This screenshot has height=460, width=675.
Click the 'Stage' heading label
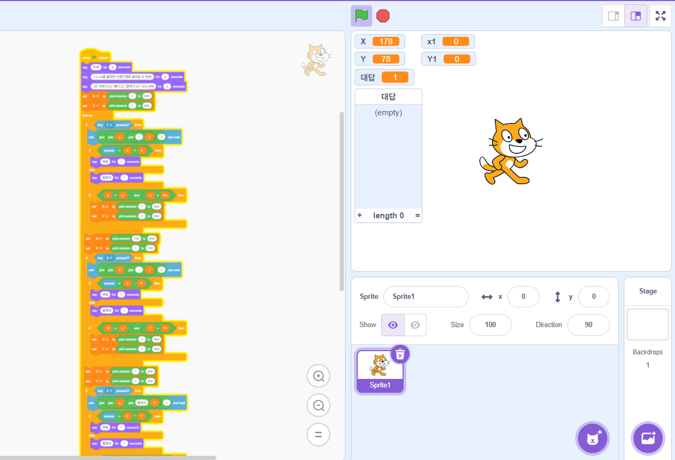click(648, 291)
